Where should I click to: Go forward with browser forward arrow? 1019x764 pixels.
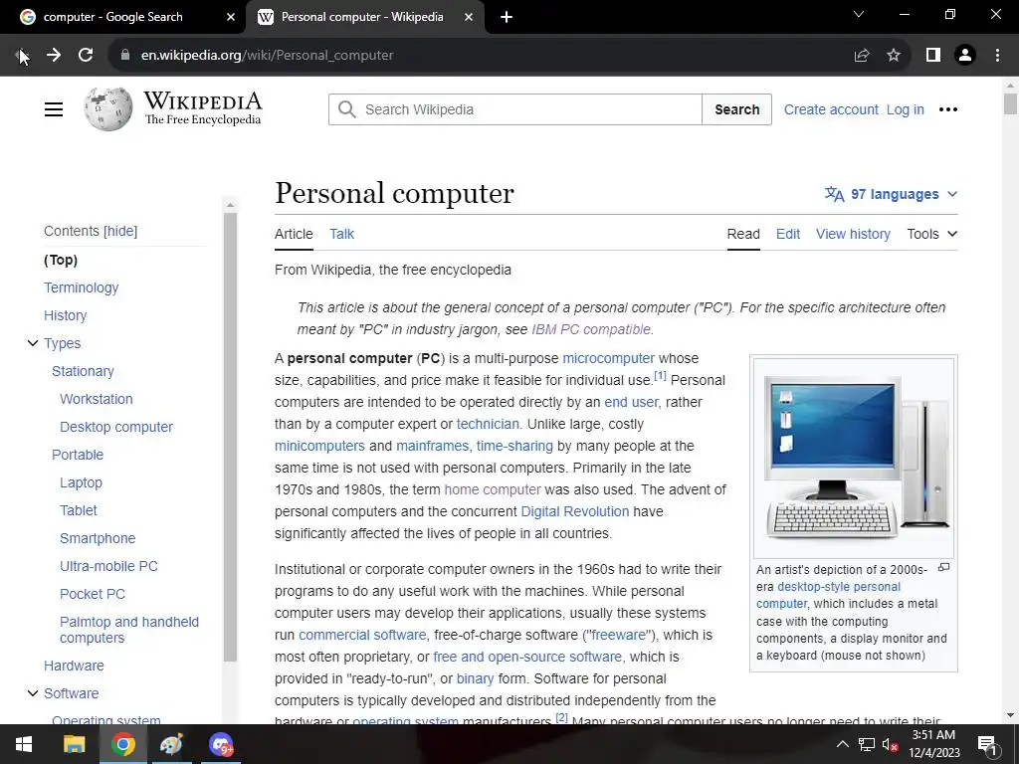(x=54, y=56)
